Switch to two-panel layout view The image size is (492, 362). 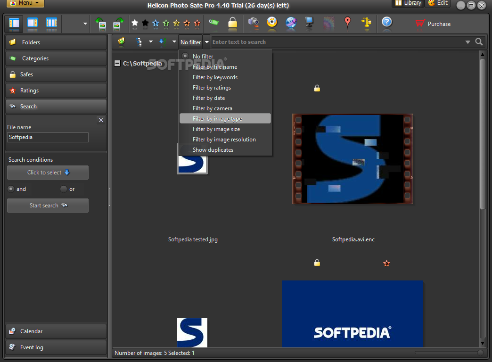(x=33, y=24)
